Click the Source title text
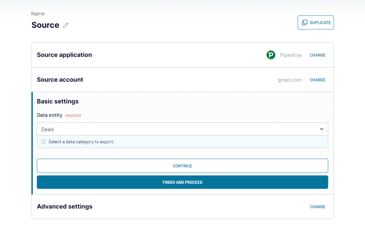Viewport: 365px width, 232px height. pyautogui.click(x=45, y=25)
